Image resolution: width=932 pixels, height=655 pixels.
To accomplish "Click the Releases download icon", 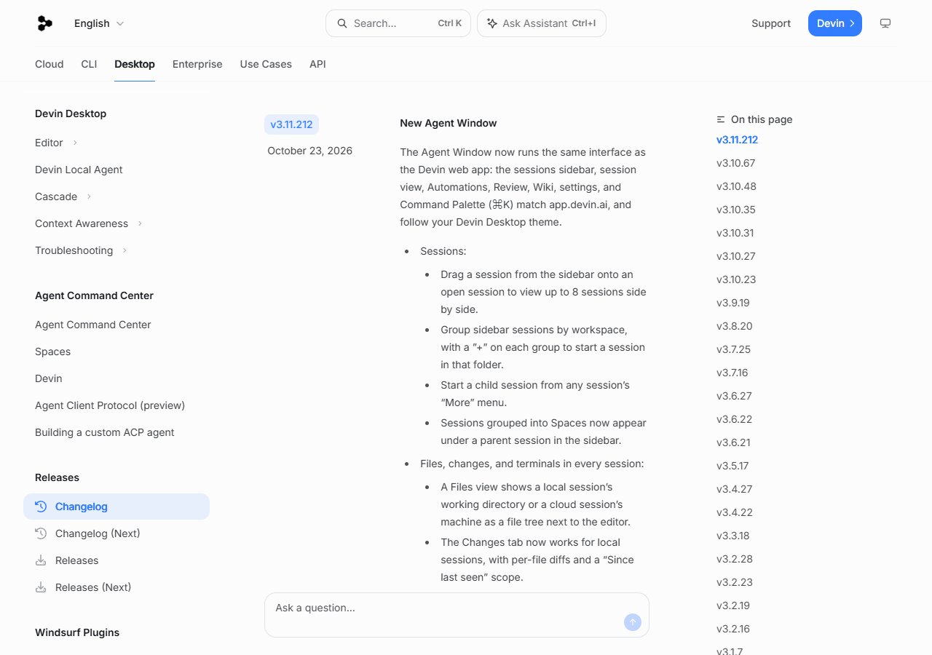I will 41,560.
